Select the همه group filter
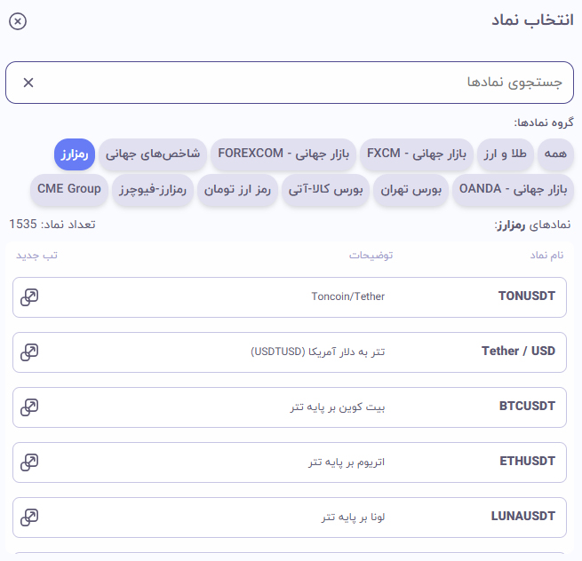The height and width of the screenshot is (561, 582). [x=555, y=154]
